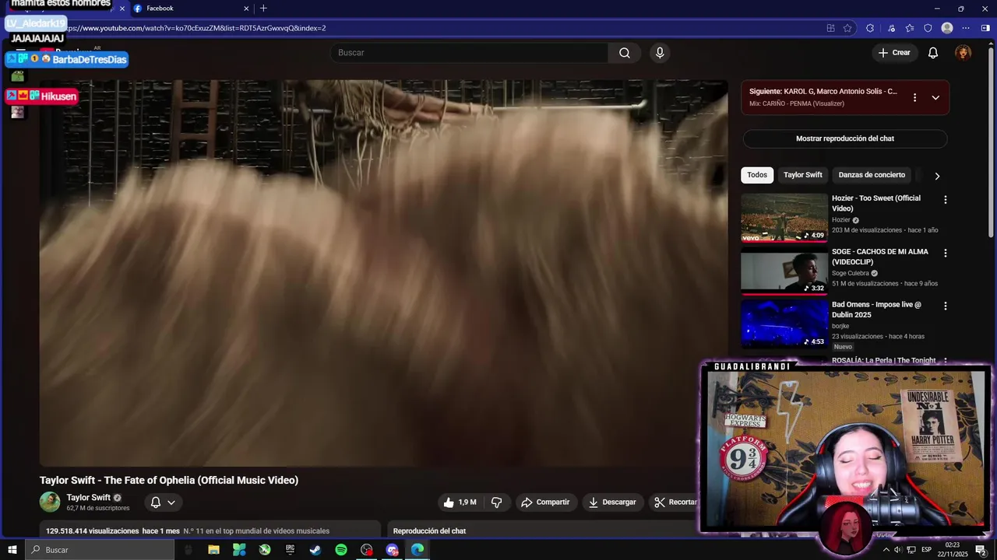Like the Taylor Swift video
Screen dimensions: 997x560
[460, 502]
